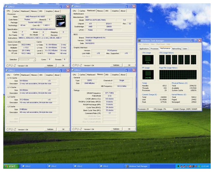Open SPD tab in the CPU-Z Memory window
This screenshot has width=214, height=172.
click(x=107, y=74)
